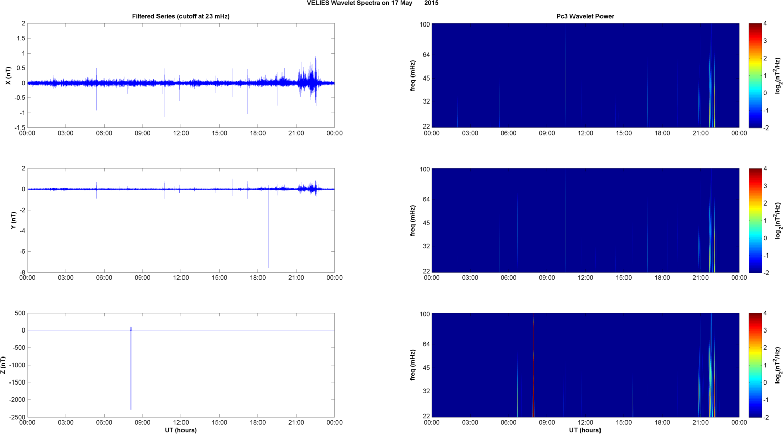Click the "21:00" tick under the top spectrogram
The height and width of the screenshot is (434, 783).
(x=700, y=133)
